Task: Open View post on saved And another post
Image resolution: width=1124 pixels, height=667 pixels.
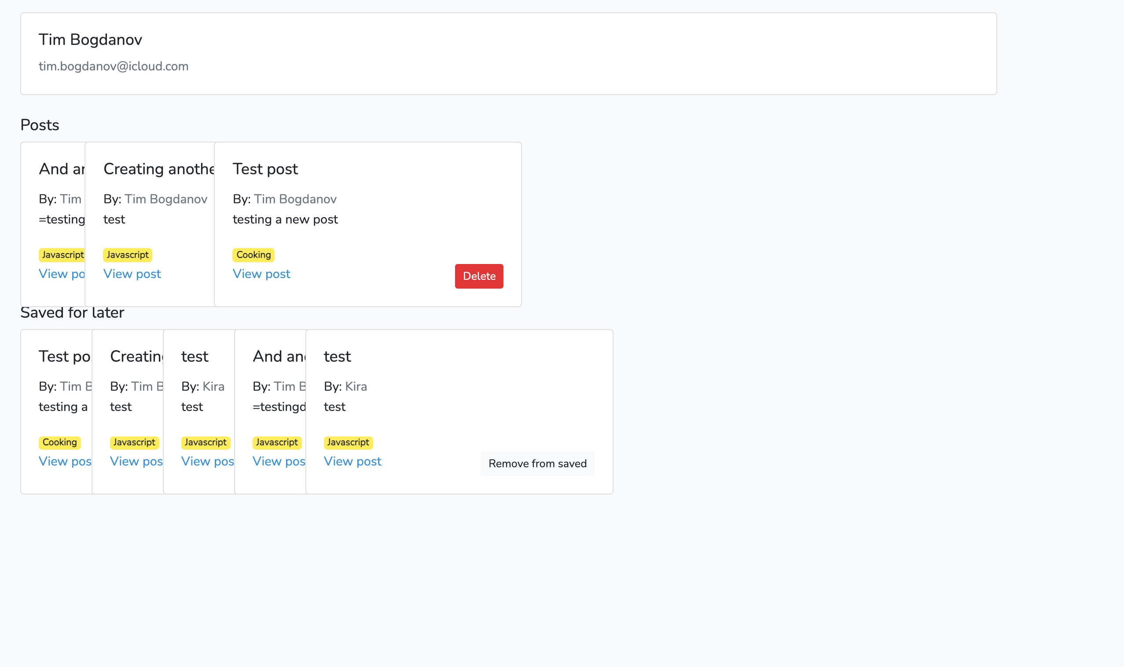Action: 278,461
